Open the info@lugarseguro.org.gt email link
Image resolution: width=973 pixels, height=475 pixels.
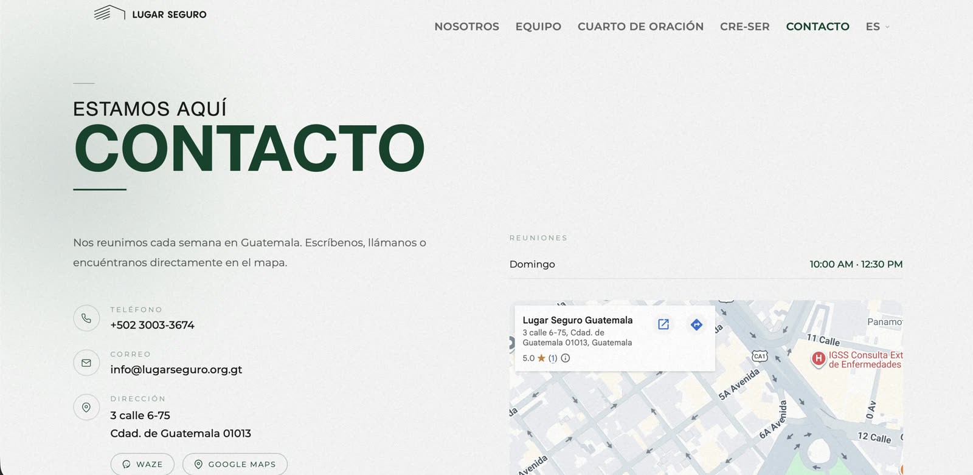176,369
